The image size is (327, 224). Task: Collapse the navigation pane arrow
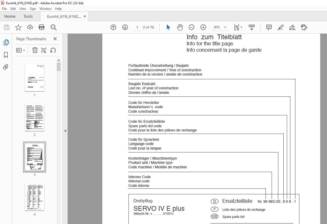point(65,131)
